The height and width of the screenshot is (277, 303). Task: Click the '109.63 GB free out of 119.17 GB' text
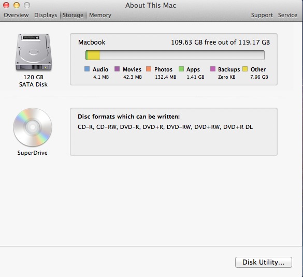[220, 42]
